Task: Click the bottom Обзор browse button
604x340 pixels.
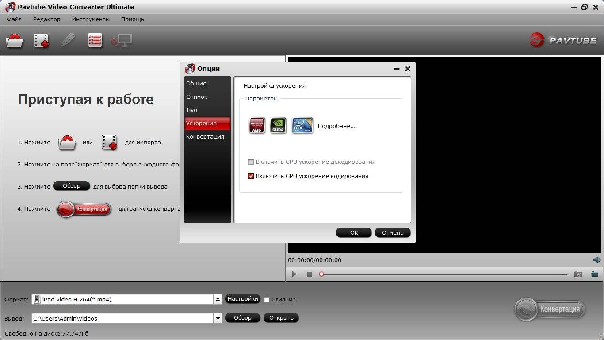Action: coord(242,318)
